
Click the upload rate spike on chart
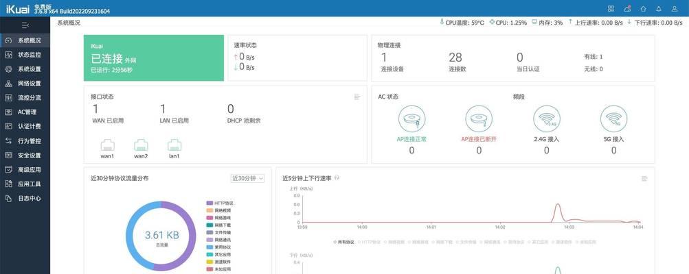point(558,212)
